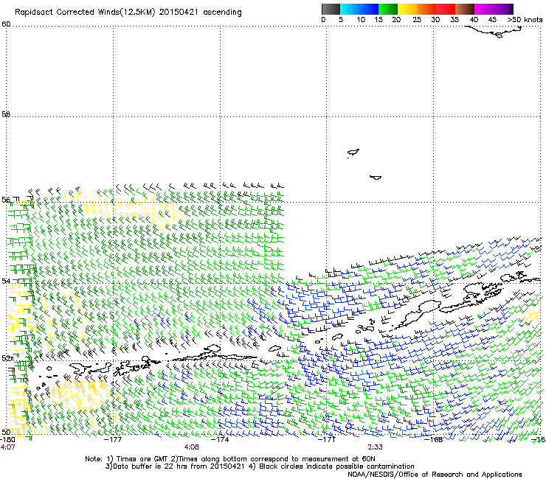The height and width of the screenshot is (479, 546).
Task: Click the 'NOAA/NESDIS/Office of Research and Applications' credit
Action: (x=435, y=475)
